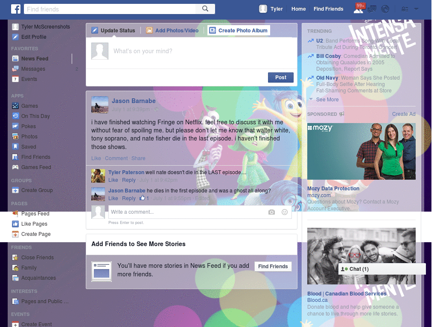Open Mozy Data Protection link
This screenshot has width=437, height=327.
coord(333,189)
